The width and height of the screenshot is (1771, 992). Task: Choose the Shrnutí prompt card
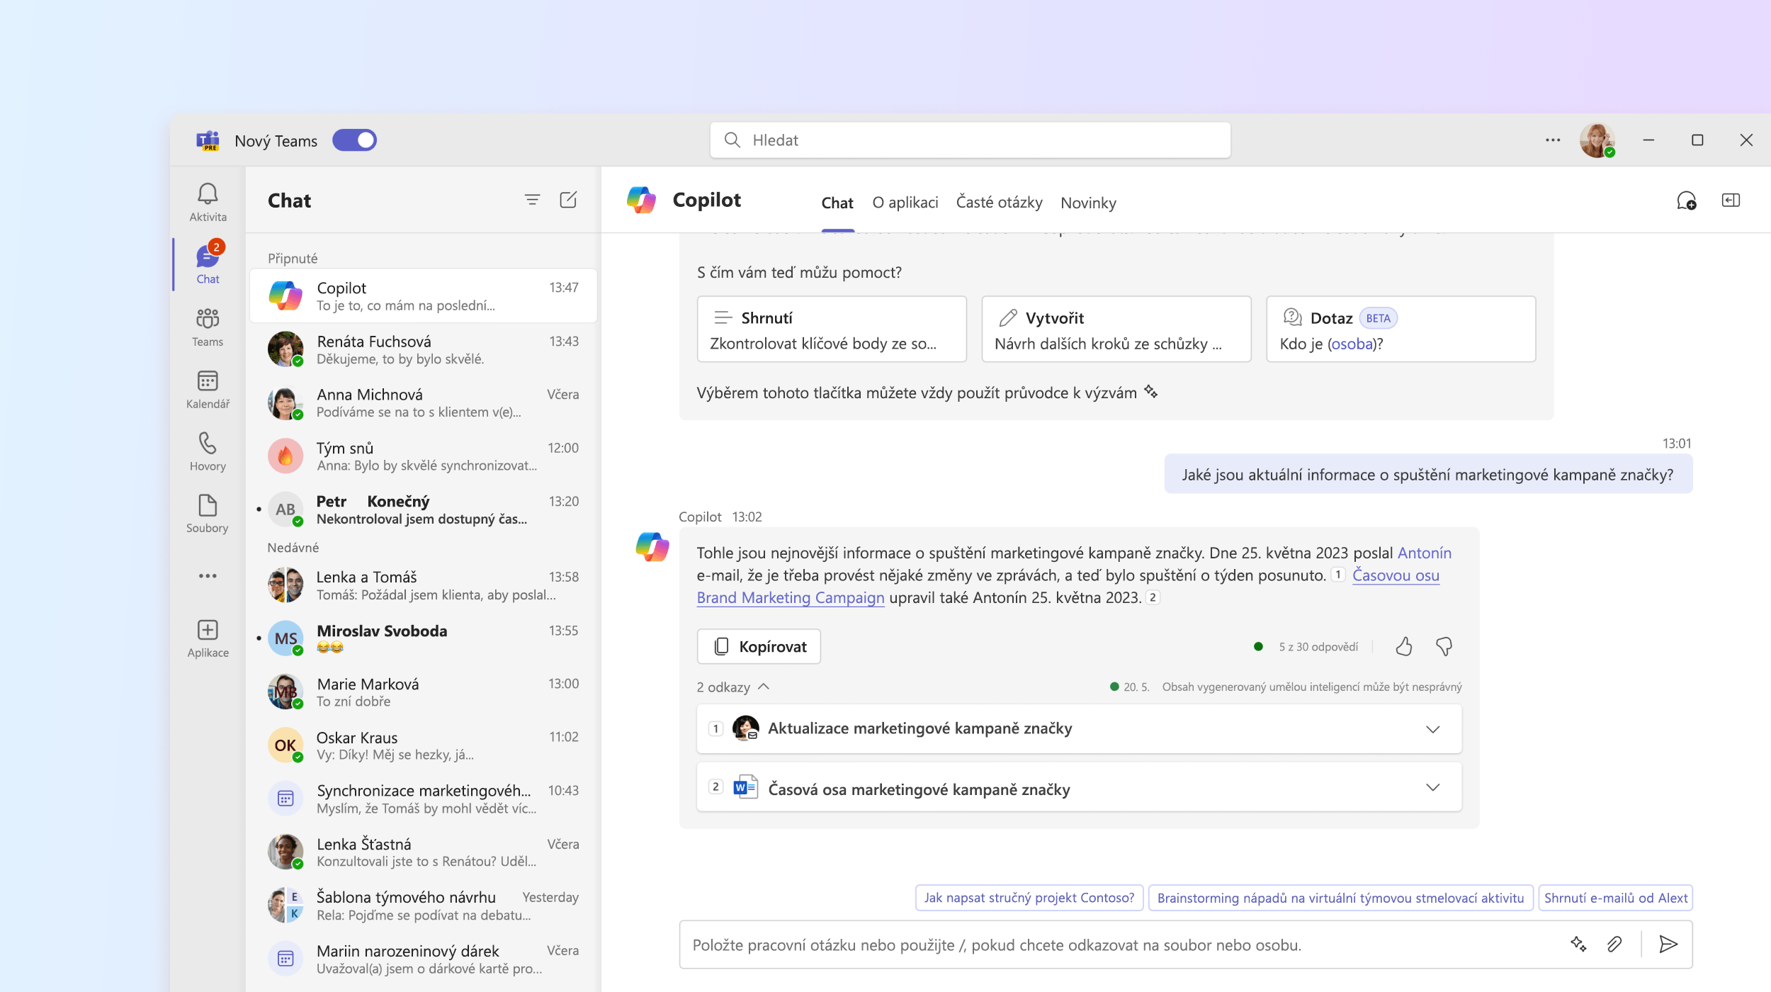click(832, 329)
